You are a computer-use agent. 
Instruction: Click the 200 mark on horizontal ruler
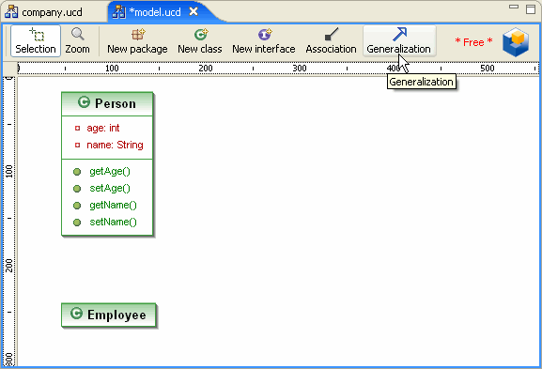click(206, 68)
